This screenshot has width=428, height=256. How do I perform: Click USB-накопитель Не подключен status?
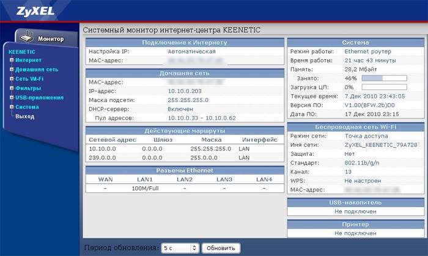[x=355, y=211]
